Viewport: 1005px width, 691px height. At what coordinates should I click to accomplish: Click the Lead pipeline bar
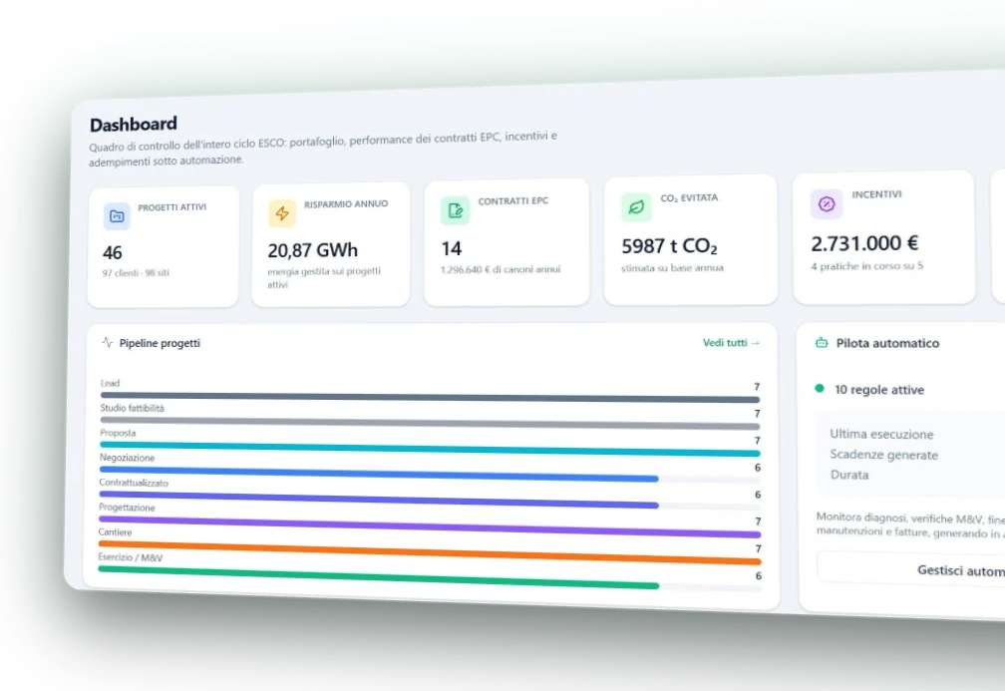pos(430,398)
